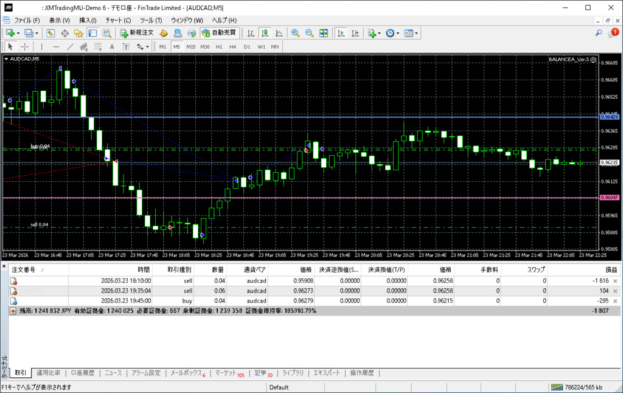
Task: Click the tile windows icon
Action: pos(324,33)
